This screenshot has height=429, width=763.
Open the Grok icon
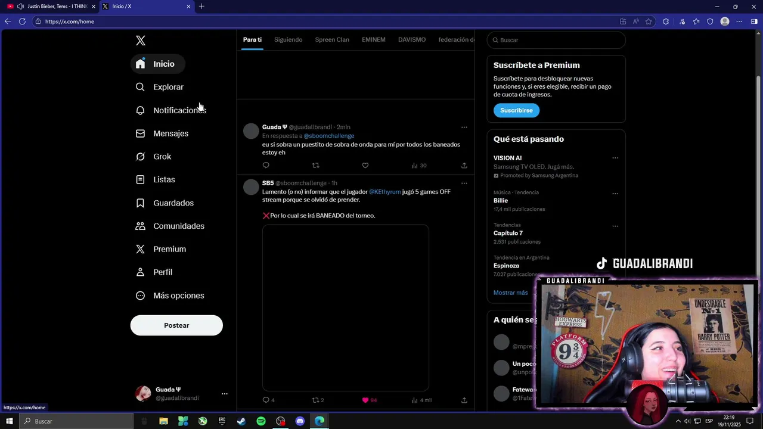click(x=140, y=157)
